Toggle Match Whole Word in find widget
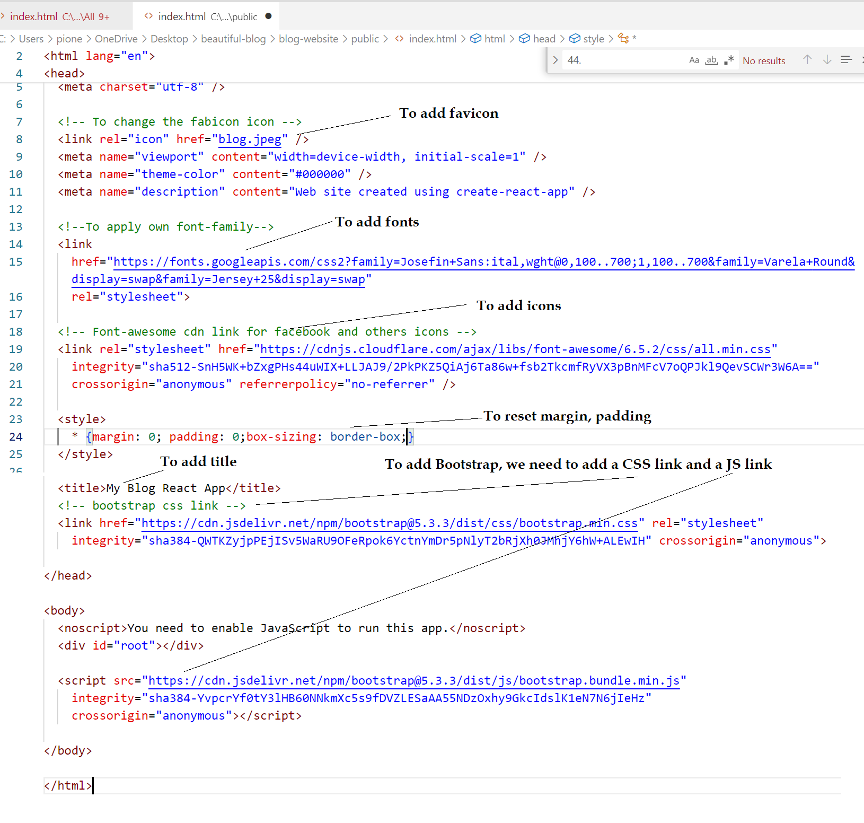864x823 pixels. point(711,60)
